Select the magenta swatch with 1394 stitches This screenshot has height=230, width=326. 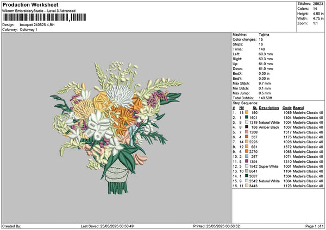click(x=247, y=161)
